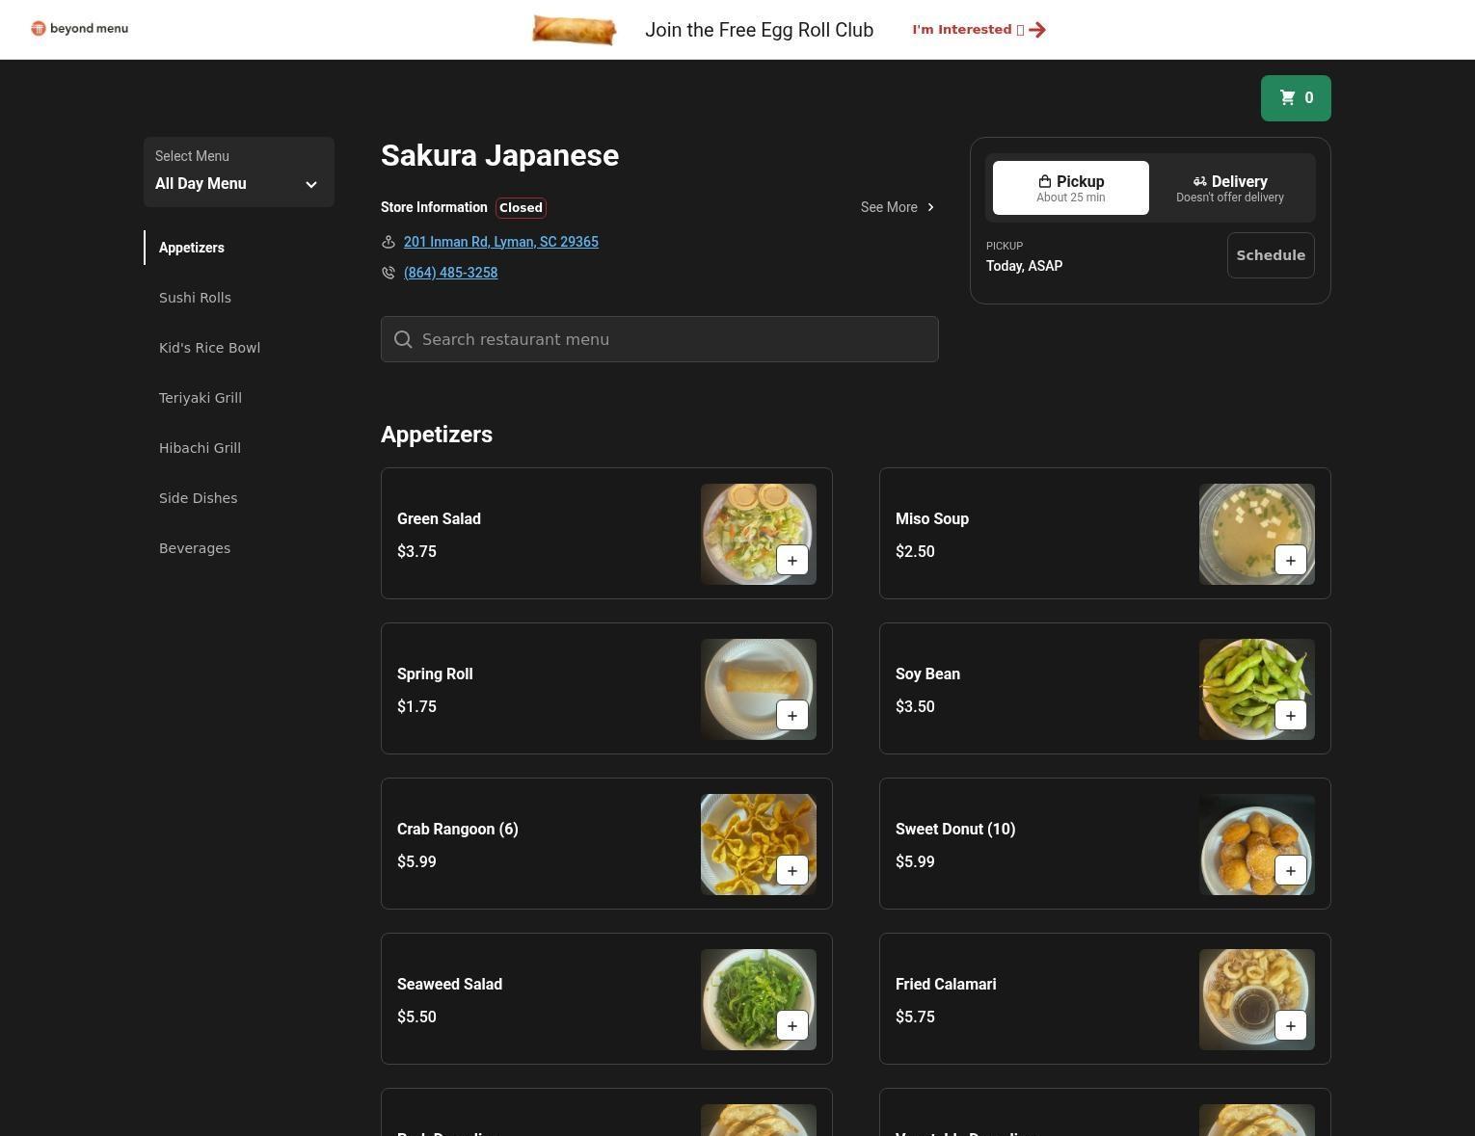
Task: Add Fried Calamari with plus icon
Action: coord(1290,1026)
